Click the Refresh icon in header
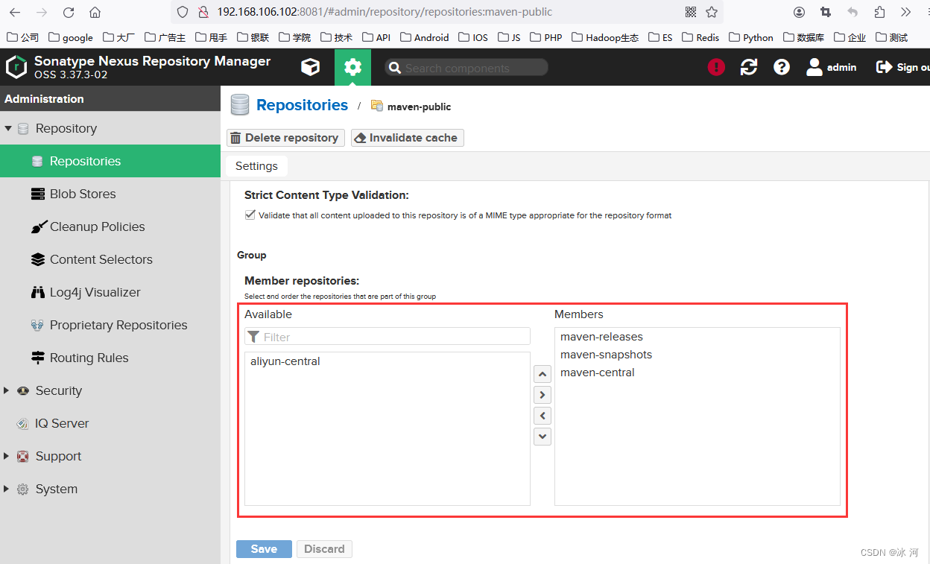Screen dimensions: 930x564 tap(749, 67)
